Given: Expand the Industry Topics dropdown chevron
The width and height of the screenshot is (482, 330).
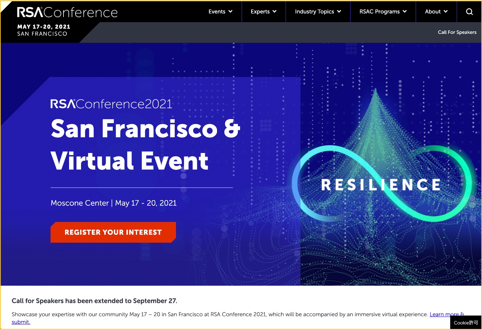Looking at the screenshot, I should [339, 12].
